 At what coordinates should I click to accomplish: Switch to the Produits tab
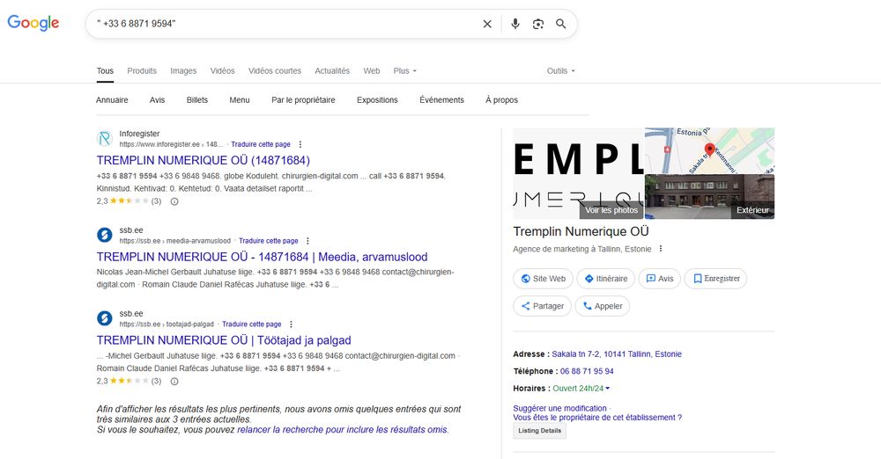tap(142, 70)
